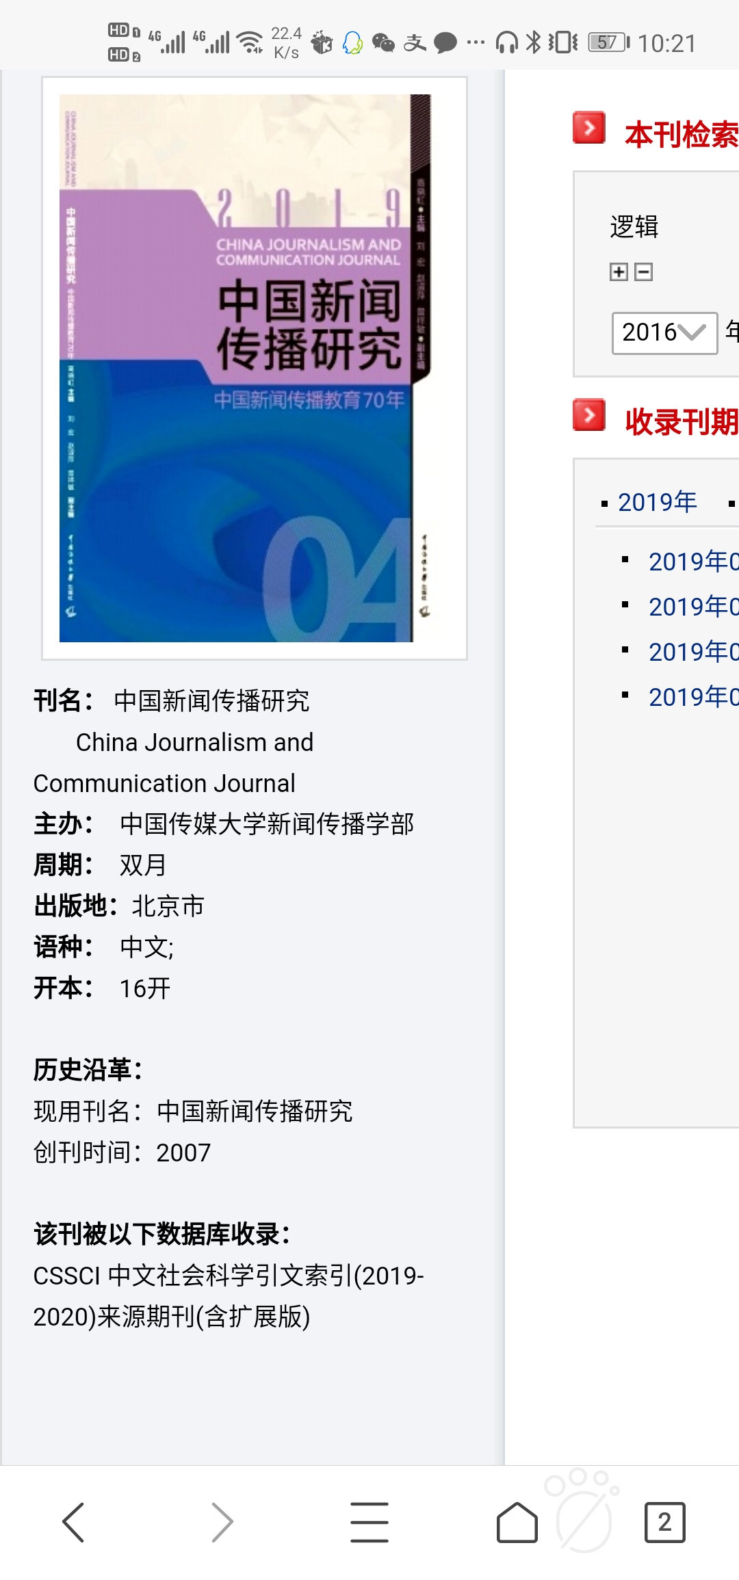Open the fourth 2019年 issue link
Viewport: 739px width, 1580px height.
pyautogui.click(x=692, y=698)
